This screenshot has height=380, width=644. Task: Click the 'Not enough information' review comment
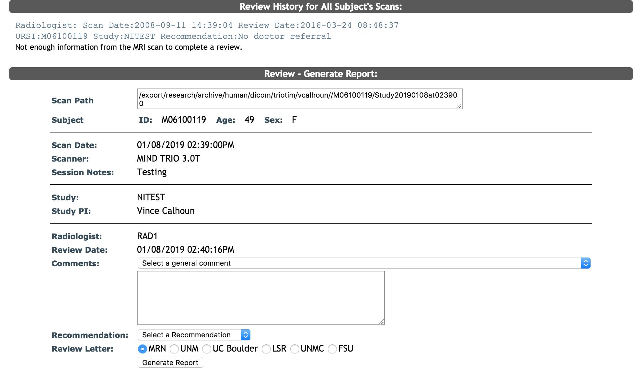[x=129, y=47]
